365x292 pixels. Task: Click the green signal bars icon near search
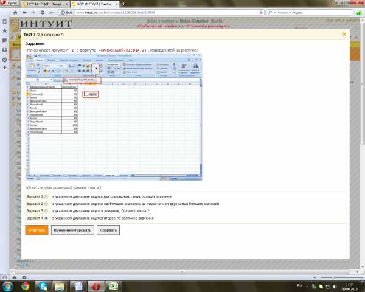coord(359,13)
